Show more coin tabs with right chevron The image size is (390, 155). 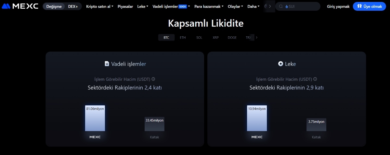pos(256,38)
